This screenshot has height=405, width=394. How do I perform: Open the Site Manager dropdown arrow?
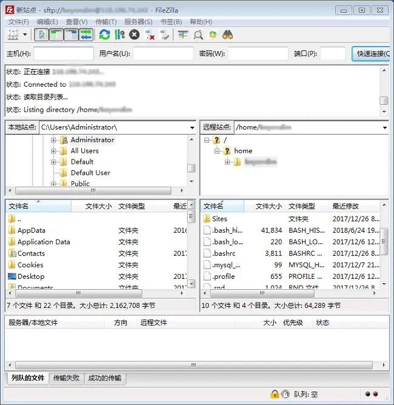(x=25, y=35)
